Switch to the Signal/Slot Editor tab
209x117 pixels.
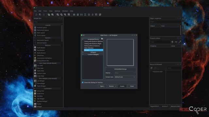(155, 106)
